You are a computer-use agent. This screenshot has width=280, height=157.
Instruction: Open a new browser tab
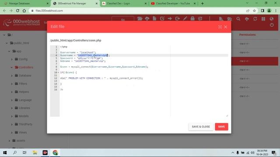click(202, 3)
